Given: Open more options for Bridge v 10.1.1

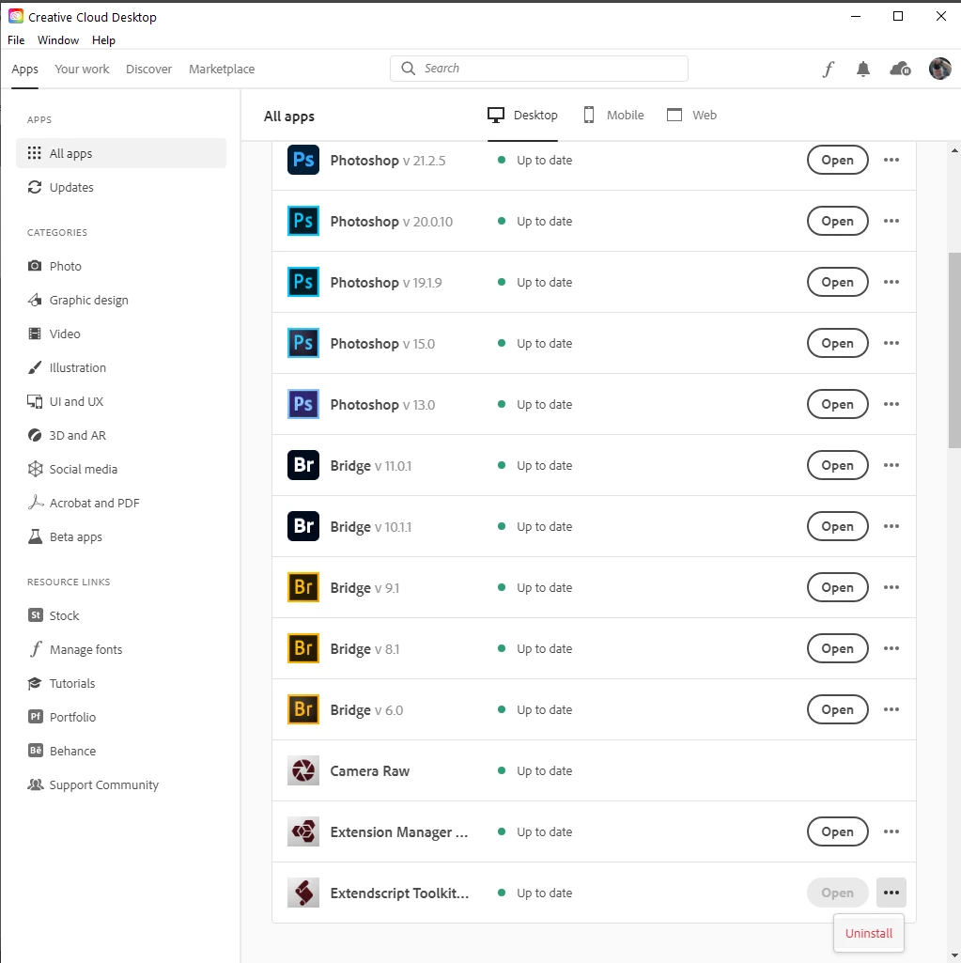Looking at the screenshot, I should tap(891, 526).
